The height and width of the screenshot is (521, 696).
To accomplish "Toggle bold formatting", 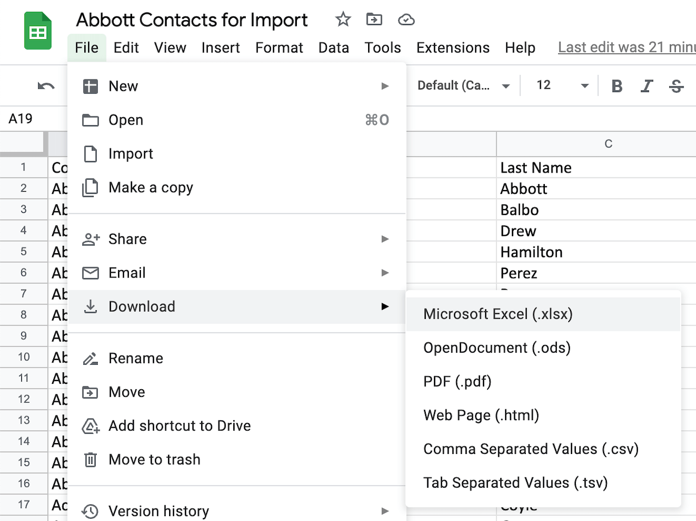I will click(x=617, y=85).
